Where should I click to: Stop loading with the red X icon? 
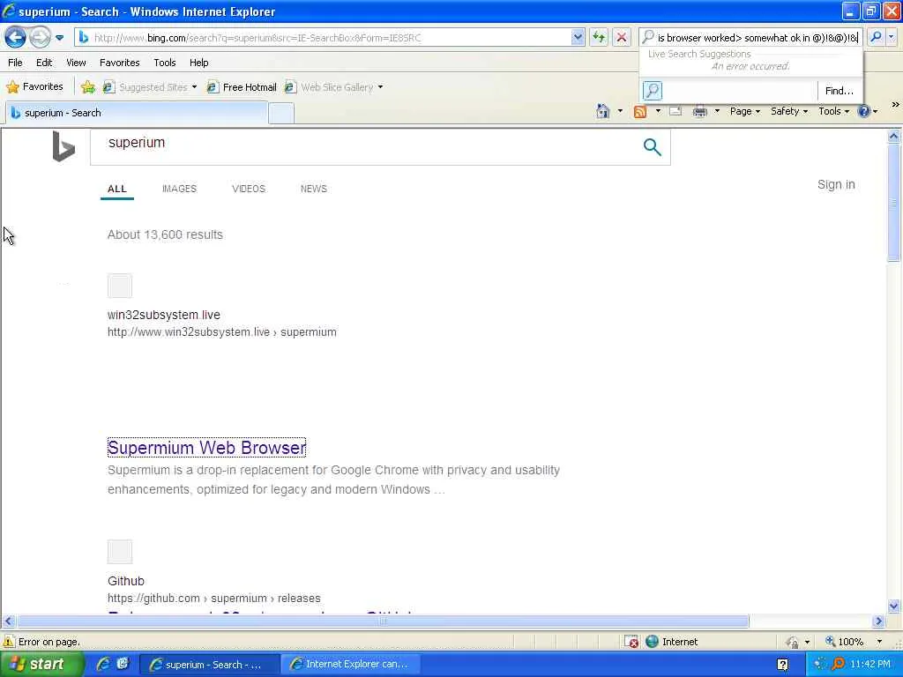[622, 37]
